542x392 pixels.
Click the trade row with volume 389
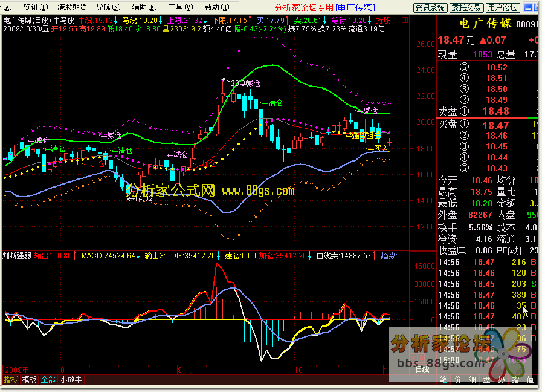click(x=488, y=295)
